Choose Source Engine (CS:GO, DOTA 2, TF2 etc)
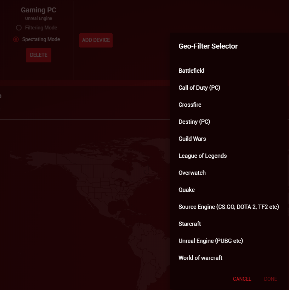Screen dimensions: 289x290 pyautogui.click(x=228, y=207)
